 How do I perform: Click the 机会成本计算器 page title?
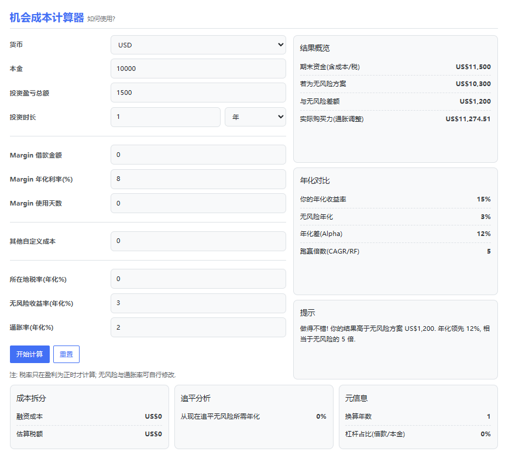(47, 18)
